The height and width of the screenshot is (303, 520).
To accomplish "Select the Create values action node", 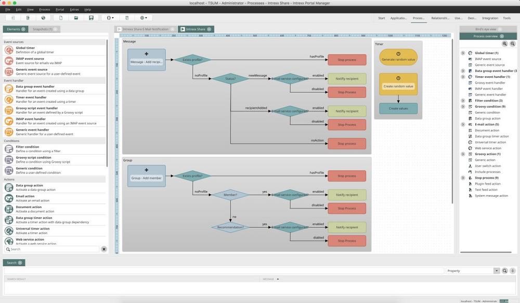I will 398,108.
